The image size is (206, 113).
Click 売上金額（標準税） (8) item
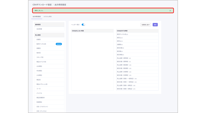coord(137,58)
